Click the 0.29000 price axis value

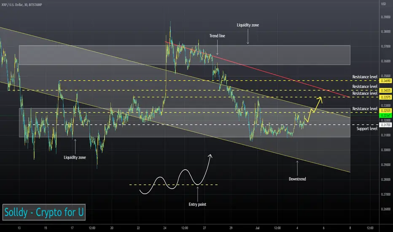click(x=385, y=165)
